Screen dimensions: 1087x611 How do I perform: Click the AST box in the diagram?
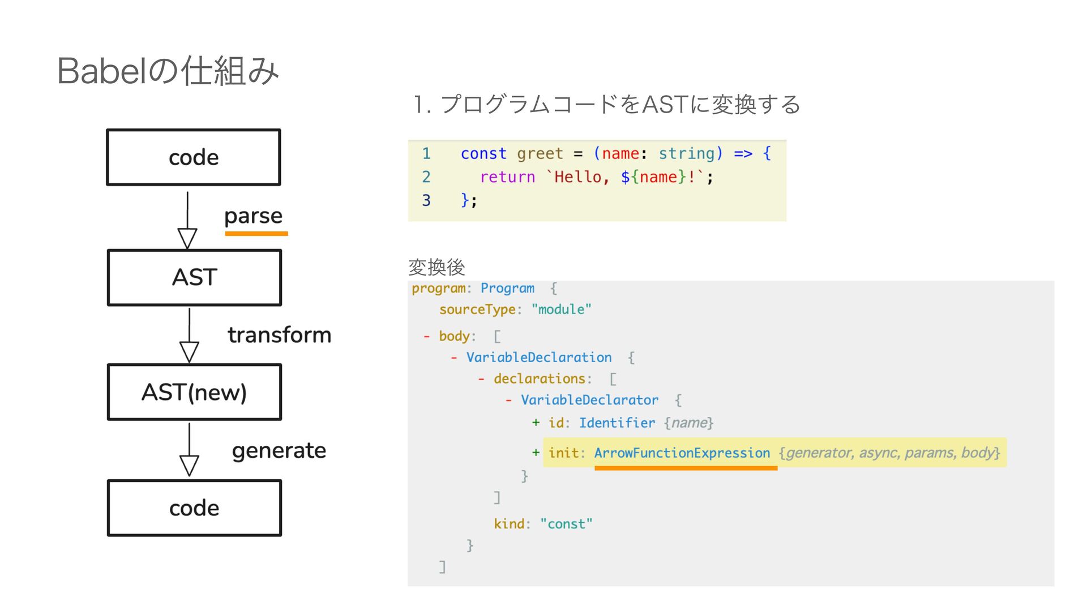pyautogui.click(x=194, y=278)
